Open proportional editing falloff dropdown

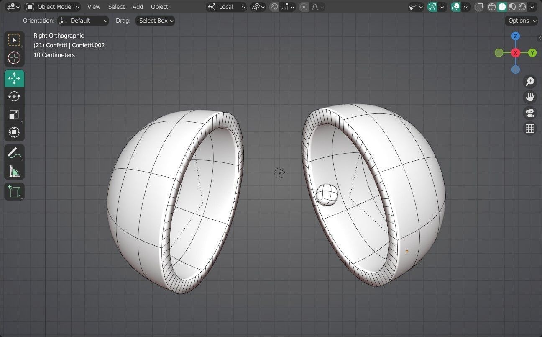coord(317,7)
